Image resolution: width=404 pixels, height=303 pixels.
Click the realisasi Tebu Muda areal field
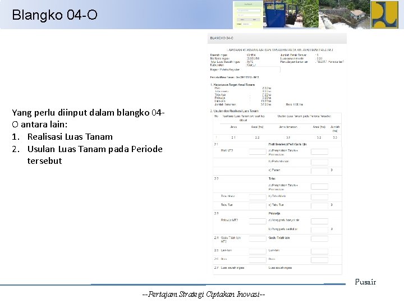pos(258,197)
